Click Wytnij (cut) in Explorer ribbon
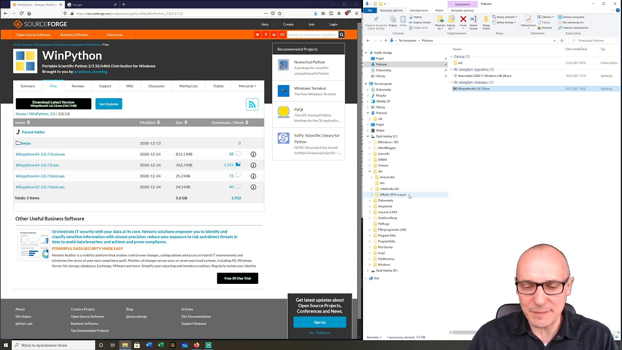Screen dimensions: 622x350 (416, 17)
